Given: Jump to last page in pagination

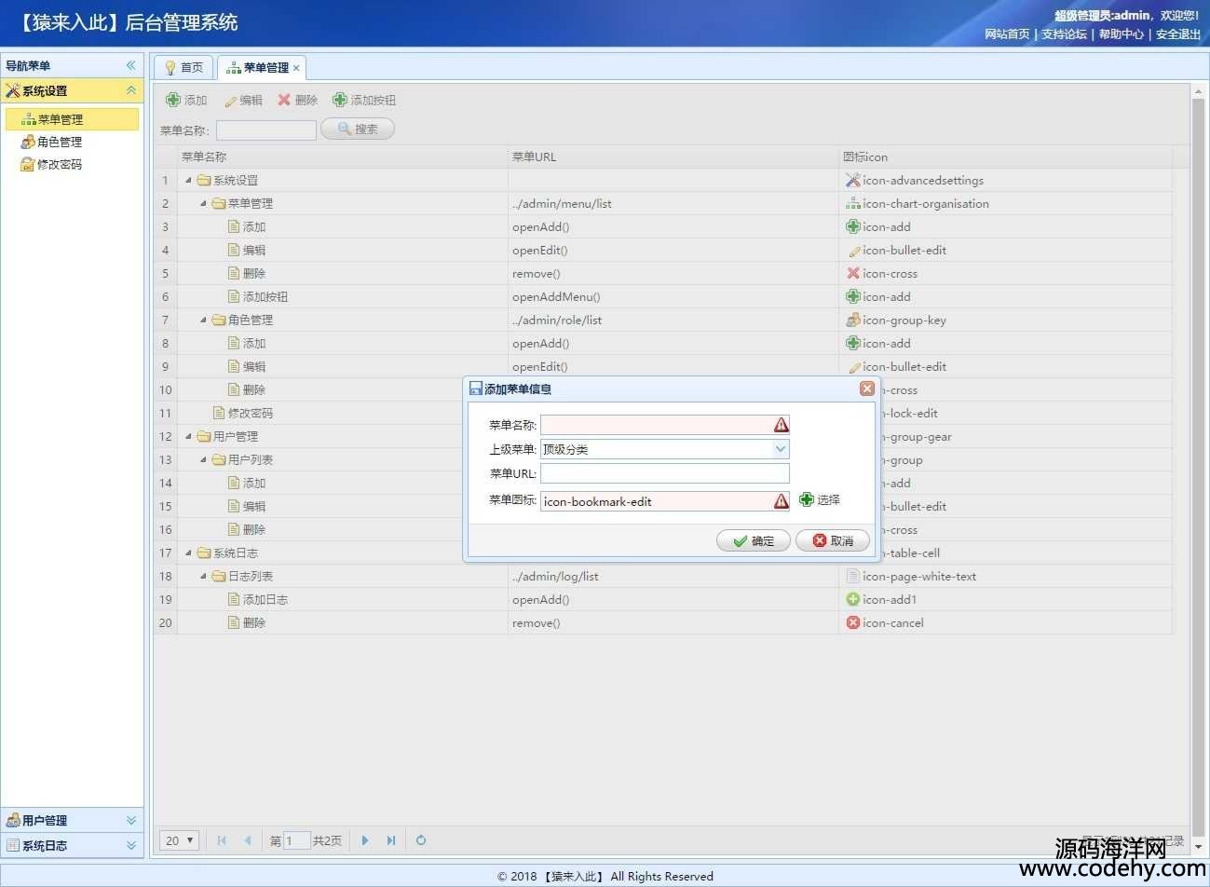Looking at the screenshot, I should (x=391, y=840).
